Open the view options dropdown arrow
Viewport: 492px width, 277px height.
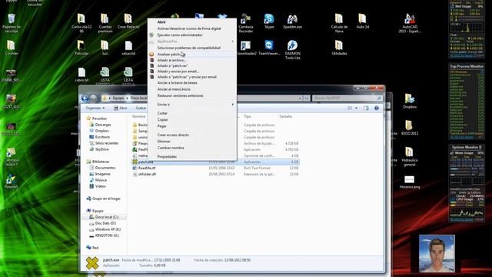click(x=356, y=108)
